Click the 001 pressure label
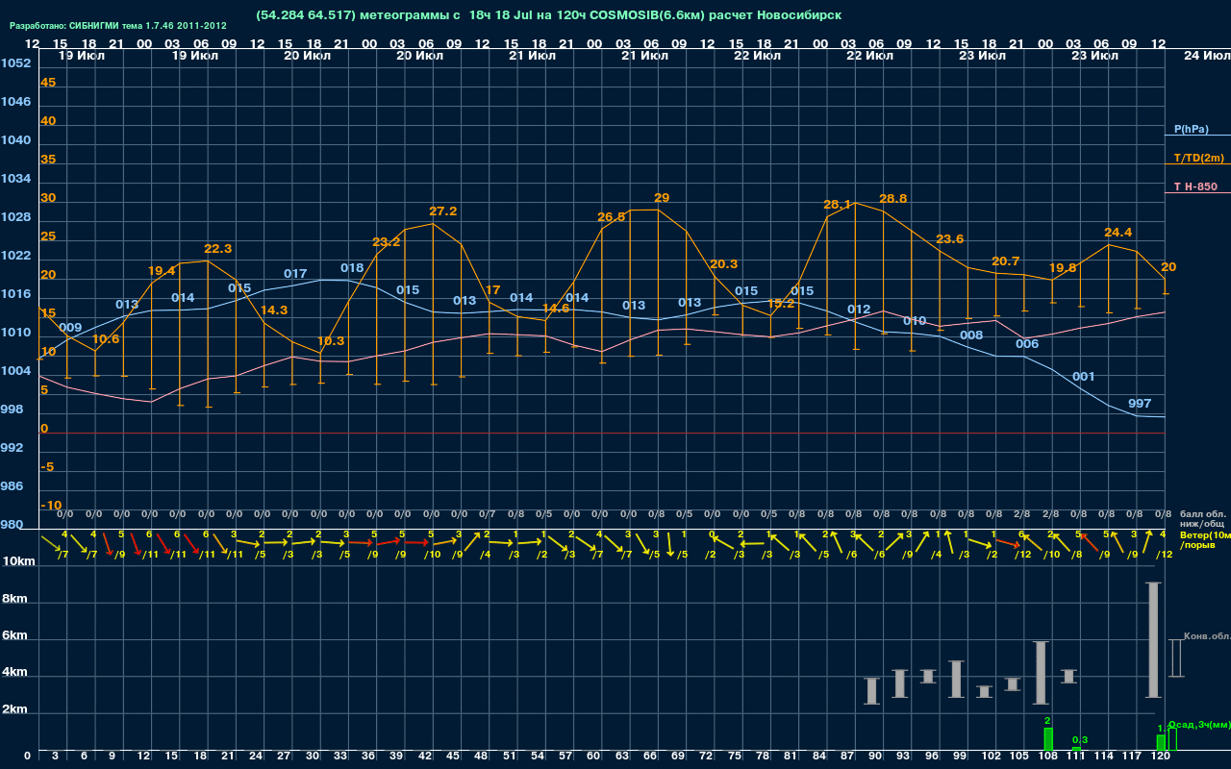 click(x=1084, y=376)
